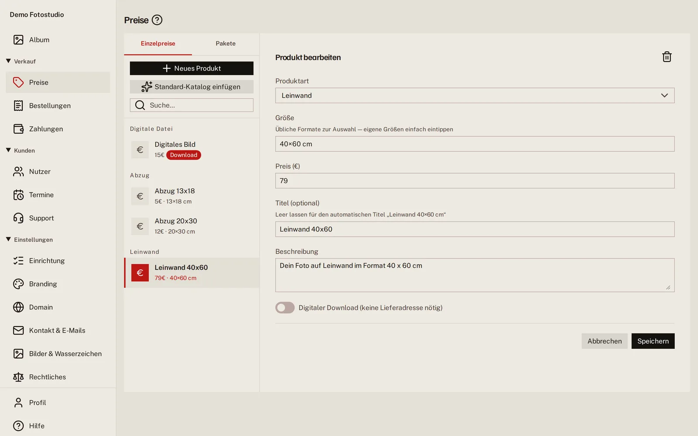Select the Digitales Bild product
698x436 pixels.
coord(192,150)
